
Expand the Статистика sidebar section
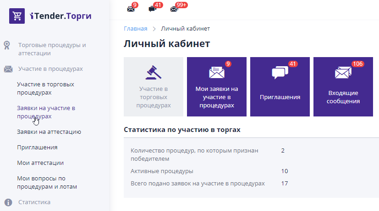tap(34, 202)
